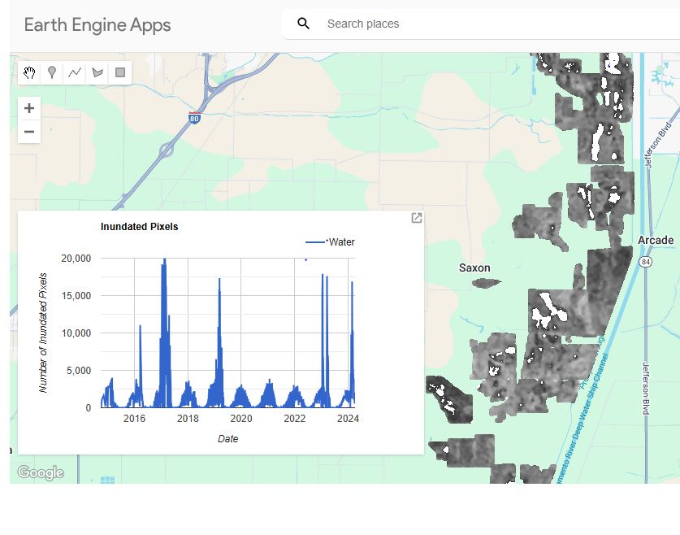Click the Water legend entry

pos(330,242)
